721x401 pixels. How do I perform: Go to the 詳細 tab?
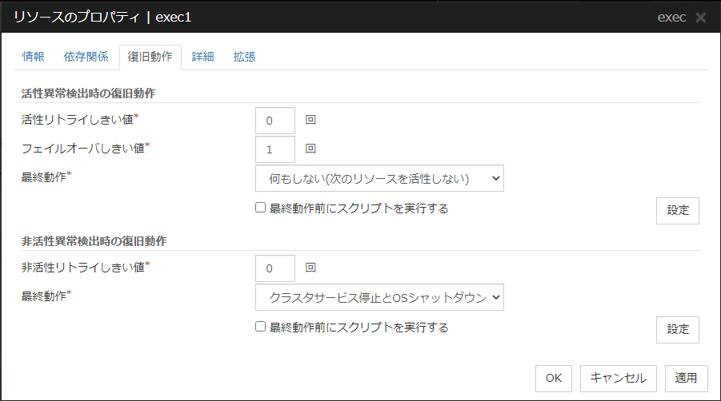(202, 57)
